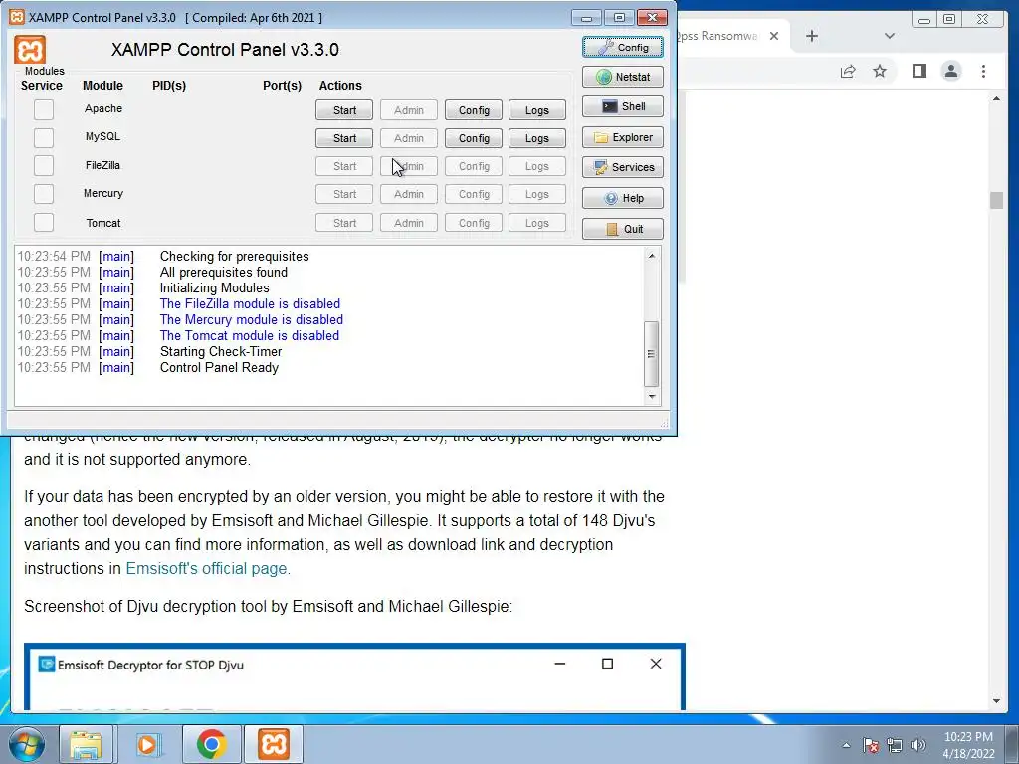Viewport: 1019px width, 764px height.
Task: Click the Mercury Config button
Action: point(474,194)
